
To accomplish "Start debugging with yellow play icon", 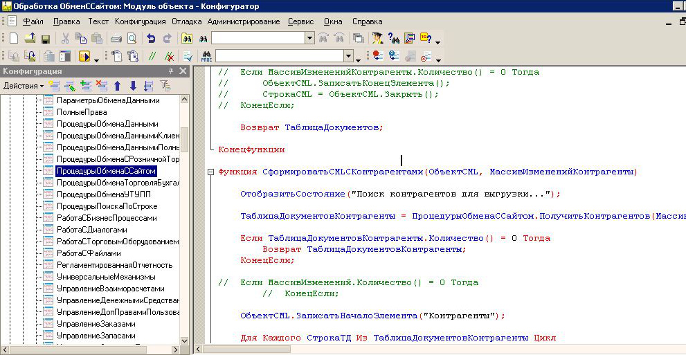I will [x=84, y=56].
